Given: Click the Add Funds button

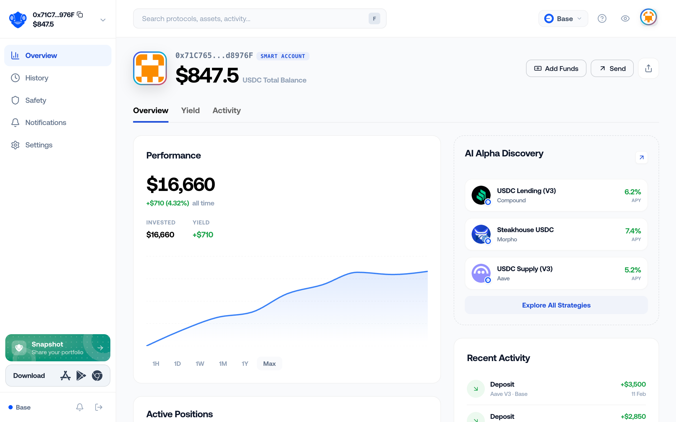Looking at the screenshot, I should coord(556,68).
